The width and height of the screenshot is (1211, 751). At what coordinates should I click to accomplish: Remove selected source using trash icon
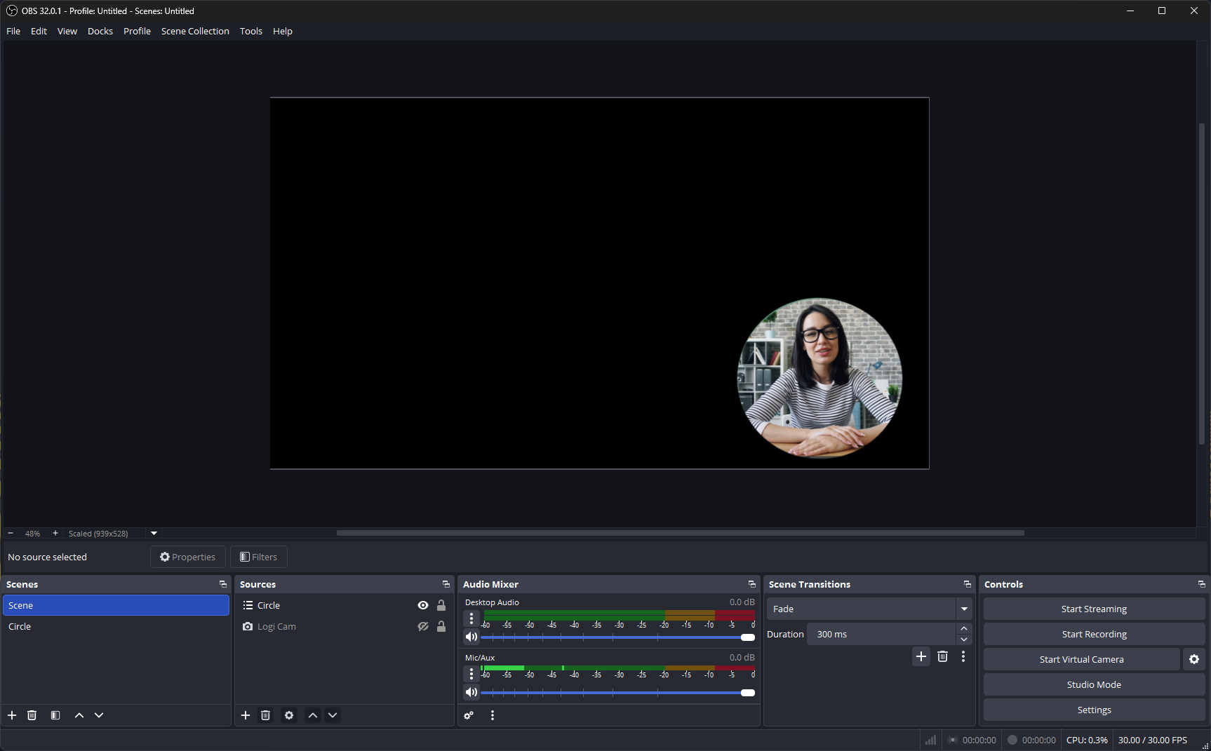coord(265,715)
